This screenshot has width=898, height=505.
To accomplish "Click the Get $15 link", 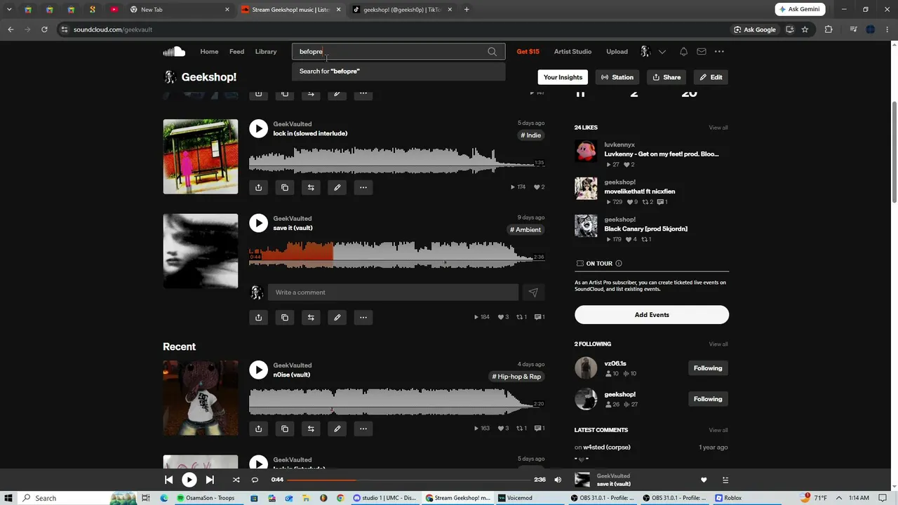I will point(528,51).
